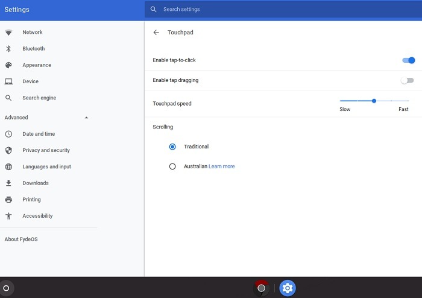
Task: Disable the tap-to-click toggle
Action: point(409,60)
